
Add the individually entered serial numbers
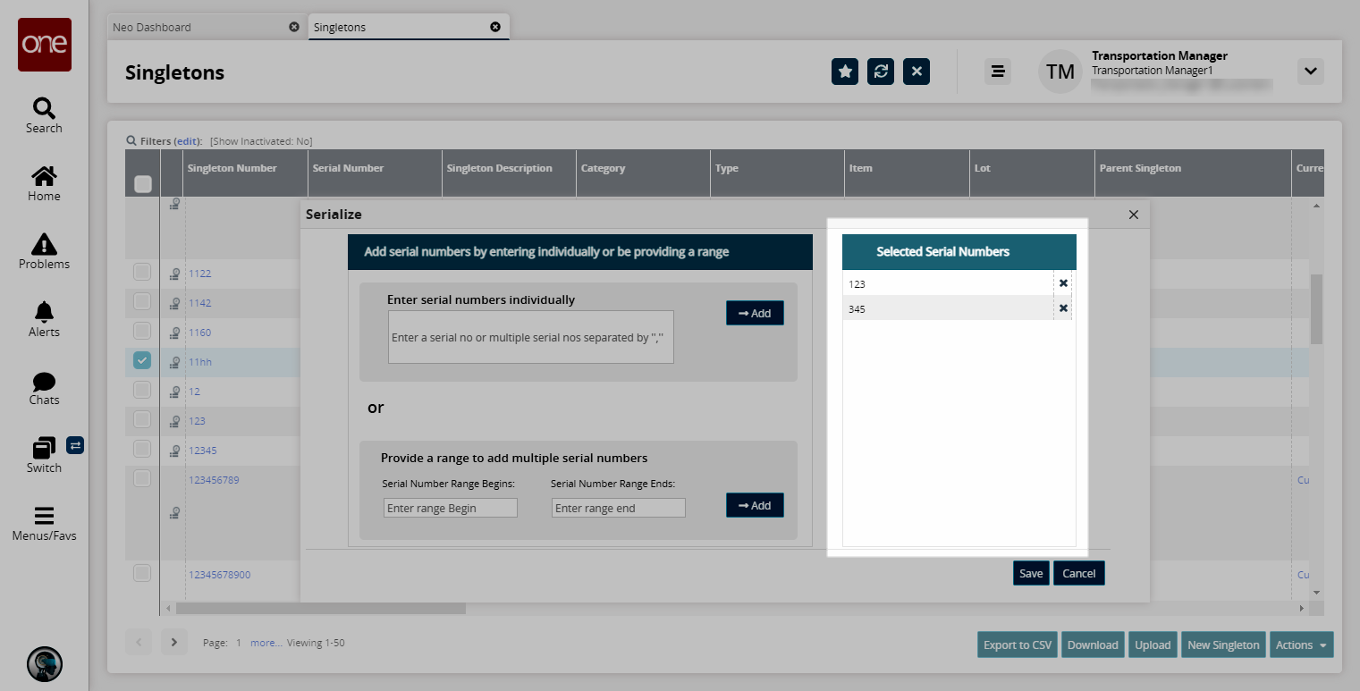(755, 313)
